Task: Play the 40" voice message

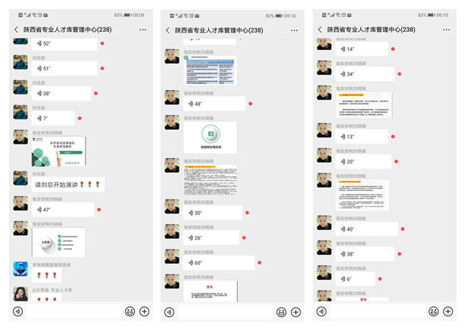Action: [x=367, y=229]
